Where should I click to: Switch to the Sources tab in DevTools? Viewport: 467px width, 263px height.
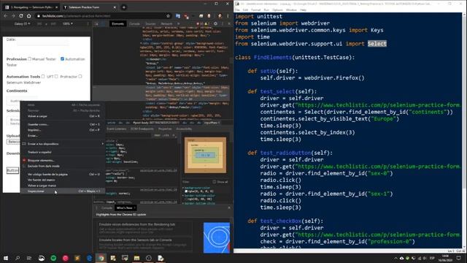[150, 24]
